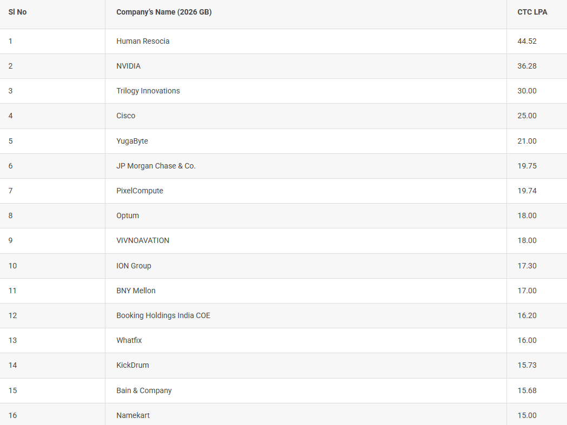Click the Sl No column header

(18, 12)
